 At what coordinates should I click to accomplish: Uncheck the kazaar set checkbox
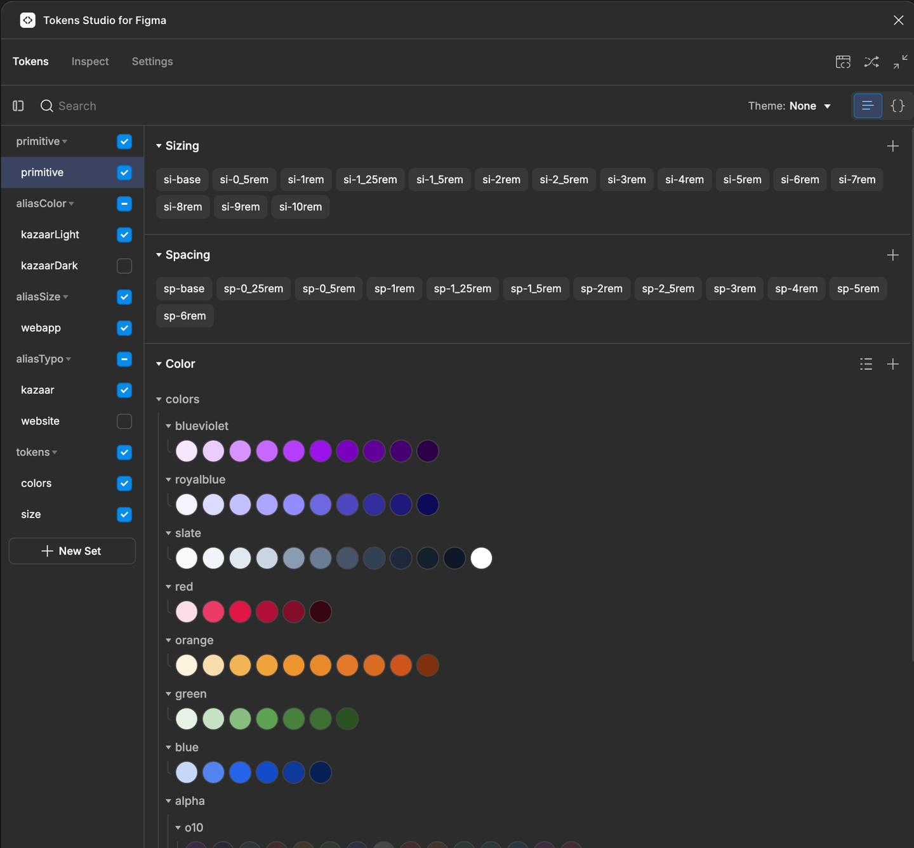tap(124, 390)
